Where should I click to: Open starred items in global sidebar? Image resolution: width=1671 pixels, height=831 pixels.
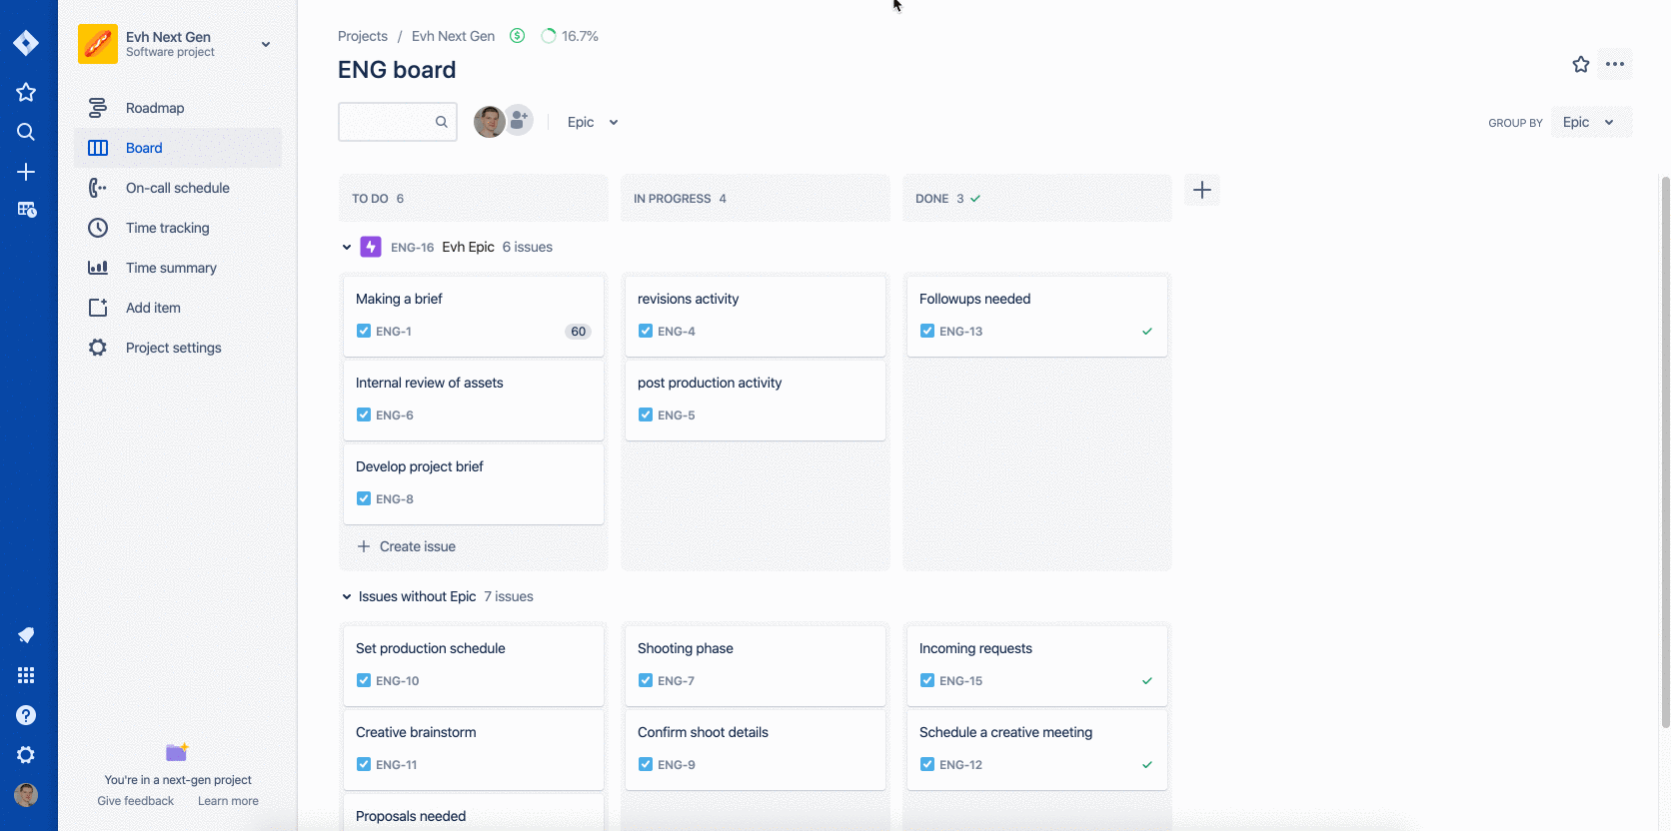click(26, 93)
